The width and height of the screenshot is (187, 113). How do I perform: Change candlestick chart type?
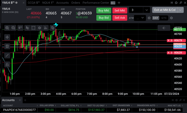click(27, 28)
